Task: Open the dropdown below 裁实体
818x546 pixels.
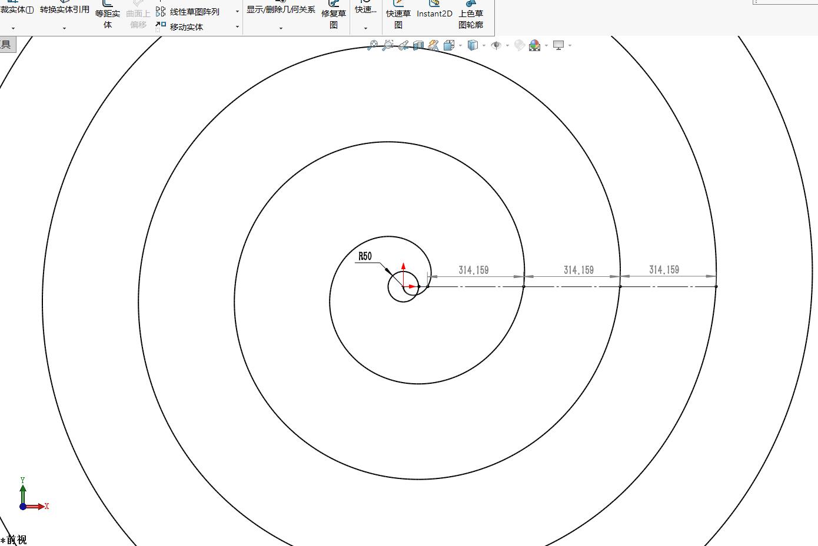Action: click(13, 28)
